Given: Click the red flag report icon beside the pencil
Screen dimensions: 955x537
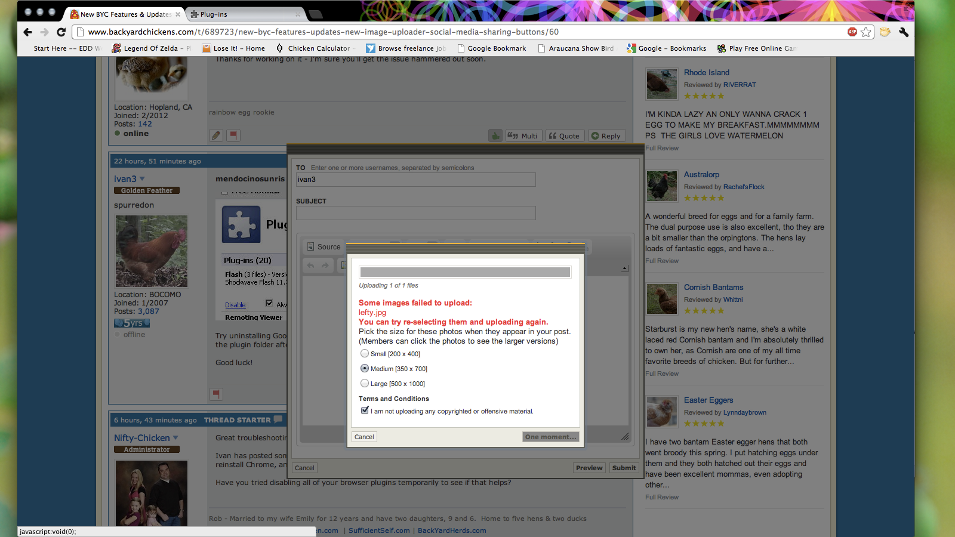Looking at the screenshot, I should (x=233, y=136).
